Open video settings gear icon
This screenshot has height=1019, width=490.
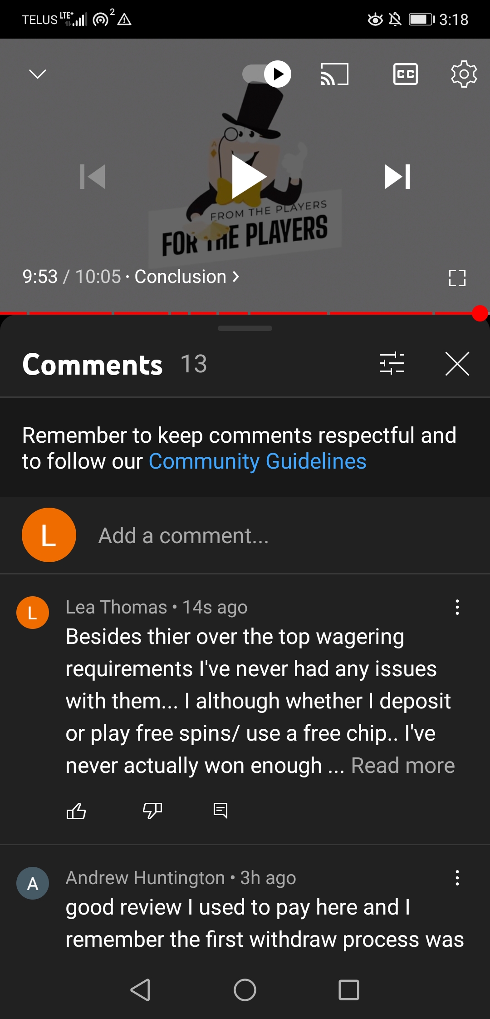tap(464, 74)
